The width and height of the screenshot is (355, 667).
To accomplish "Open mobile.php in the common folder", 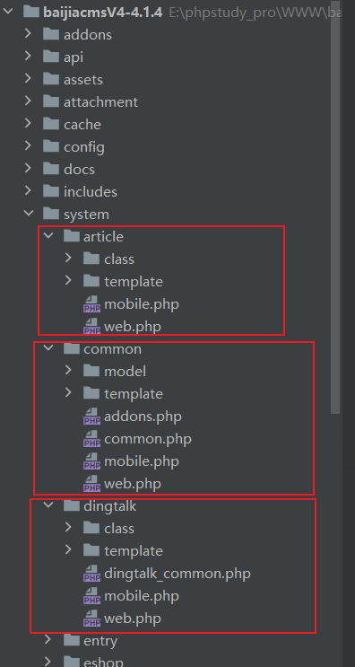I will [x=142, y=461].
